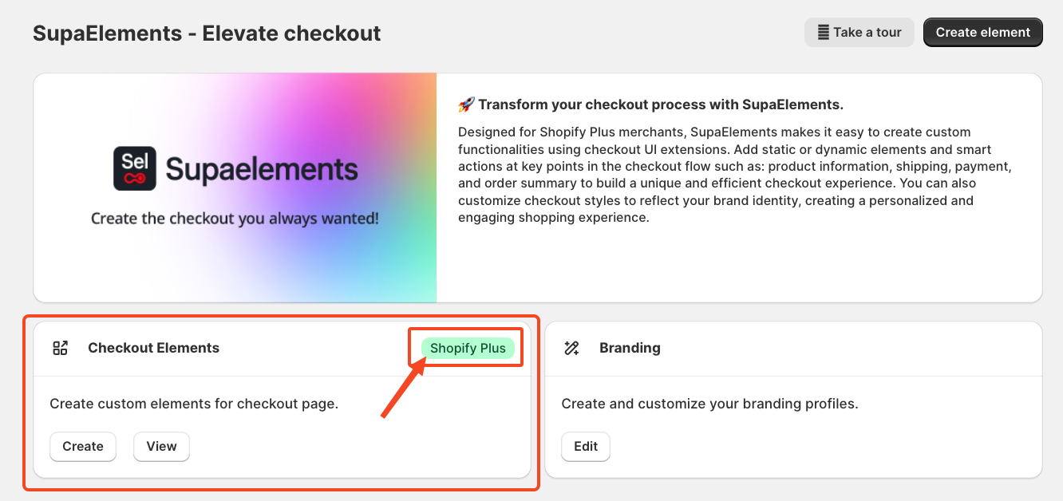Image resolution: width=1063 pixels, height=501 pixels.
Task: Create a new checkout element from card
Action: point(83,447)
